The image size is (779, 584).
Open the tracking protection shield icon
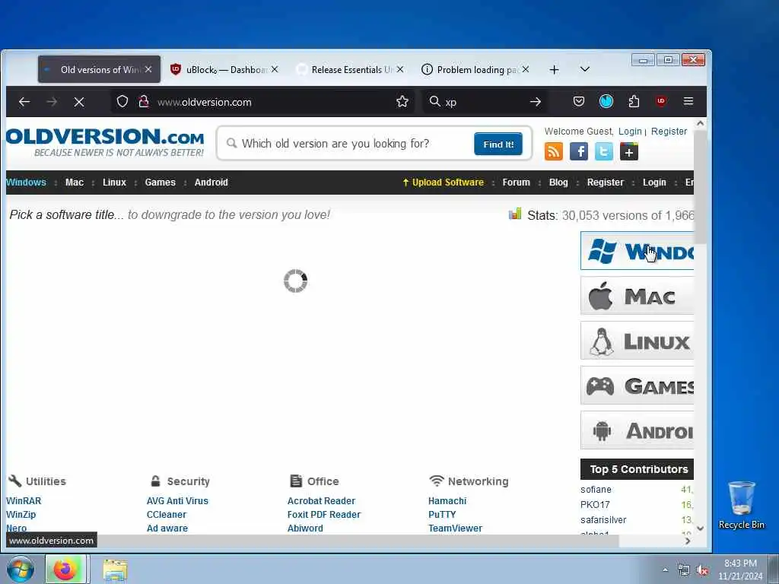[122, 102]
